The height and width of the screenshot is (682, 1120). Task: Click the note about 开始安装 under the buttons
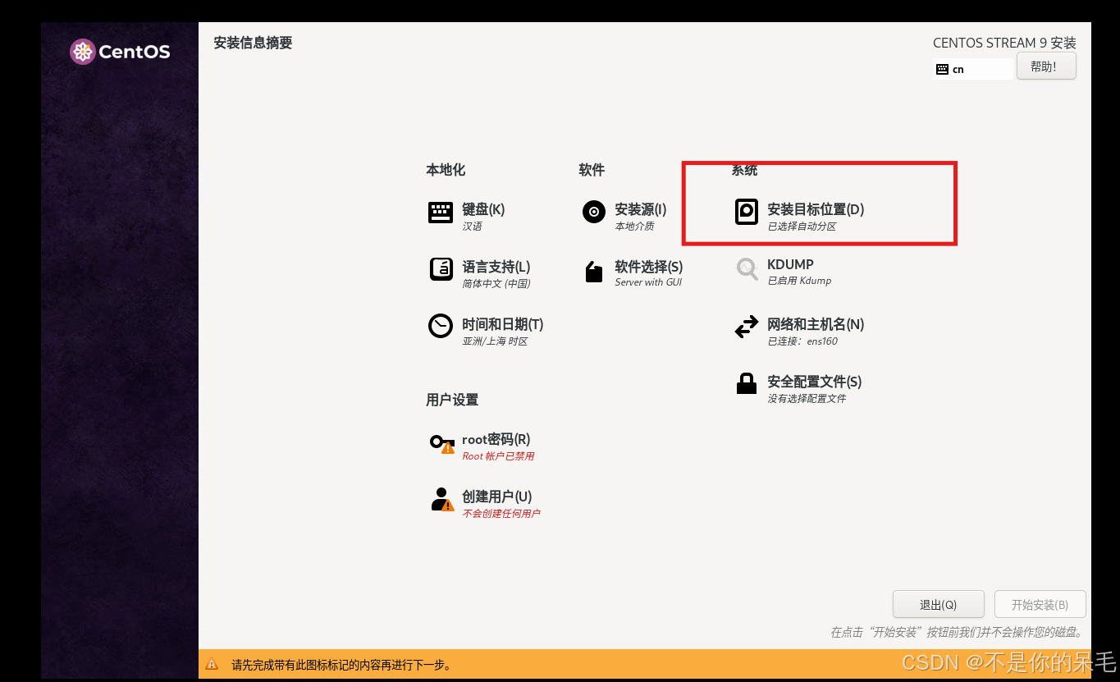click(x=957, y=633)
